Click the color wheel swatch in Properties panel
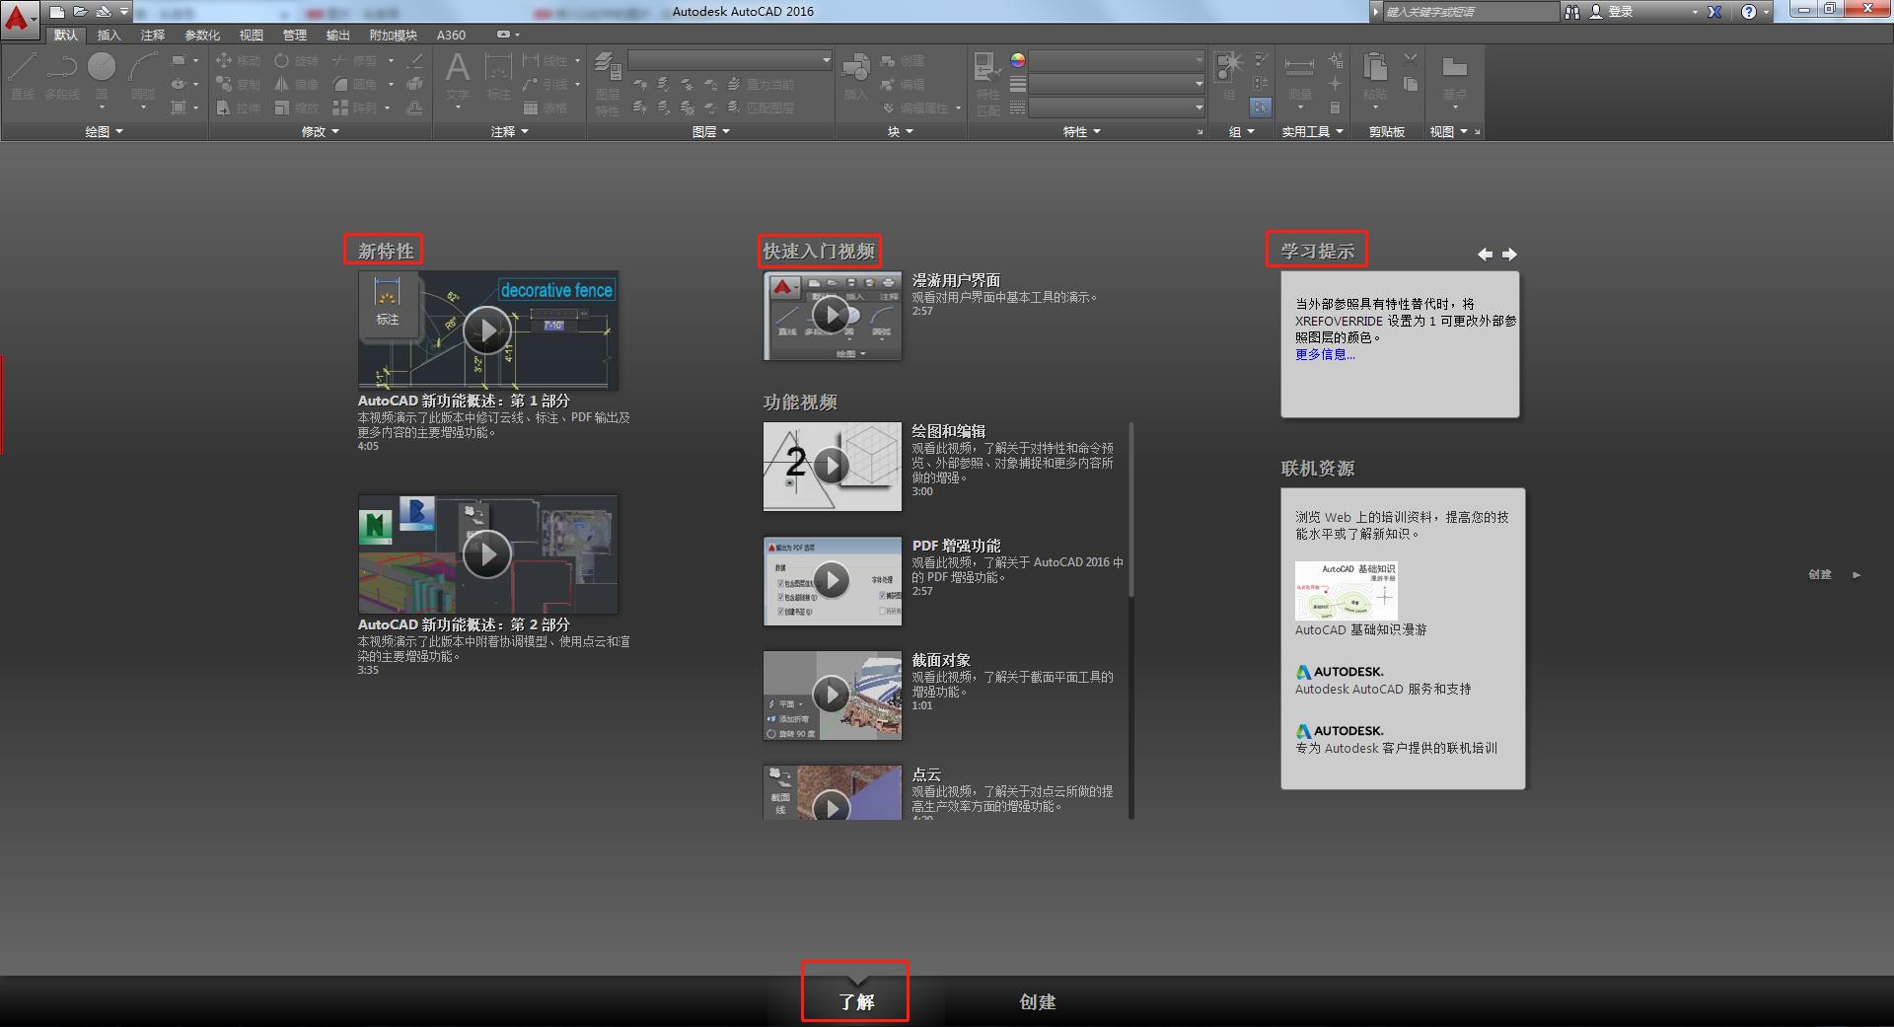This screenshot has height=1027, width=1894. [1018, 60]
